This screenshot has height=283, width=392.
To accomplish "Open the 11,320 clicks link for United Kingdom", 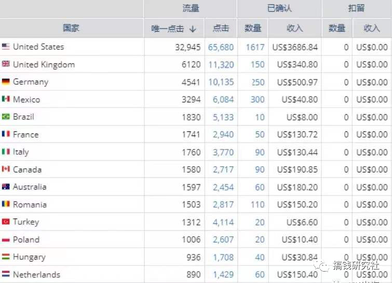I will point(221,65).
